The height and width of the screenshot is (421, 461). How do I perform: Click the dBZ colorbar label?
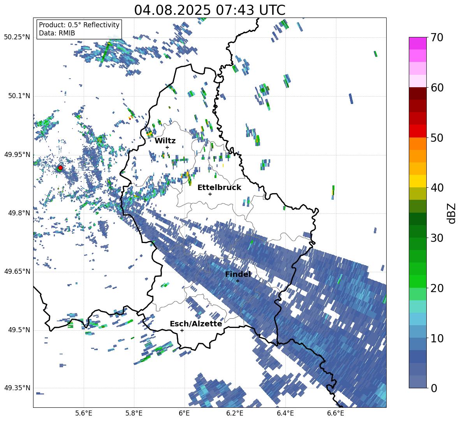click(x=452, y=213)
